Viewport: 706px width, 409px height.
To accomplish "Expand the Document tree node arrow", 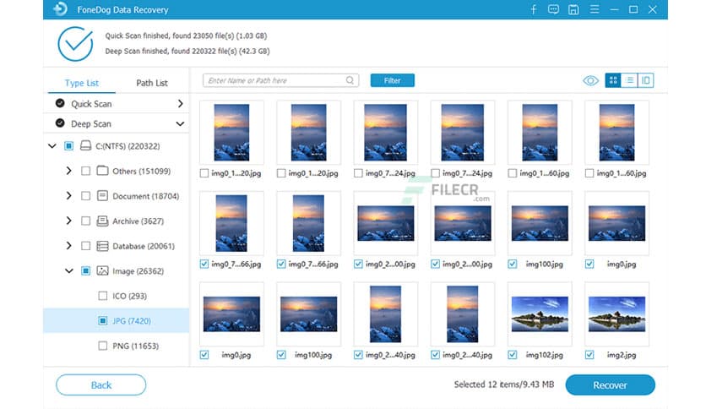I will (x=69, y=195).
